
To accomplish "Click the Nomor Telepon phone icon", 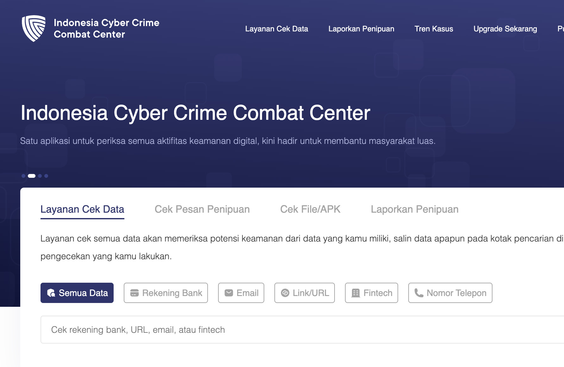I will (419, 293).
